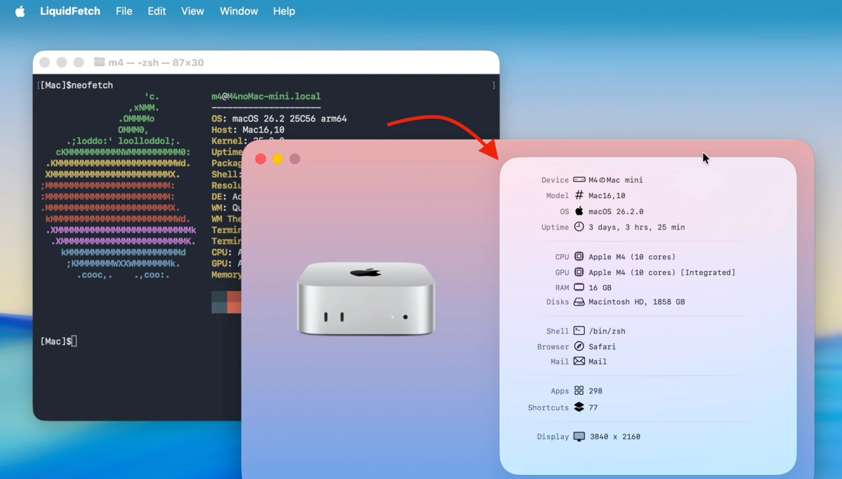Click the Apps grid icon
The width and height of the screenshot is (842, 479).
pos(579,390)
